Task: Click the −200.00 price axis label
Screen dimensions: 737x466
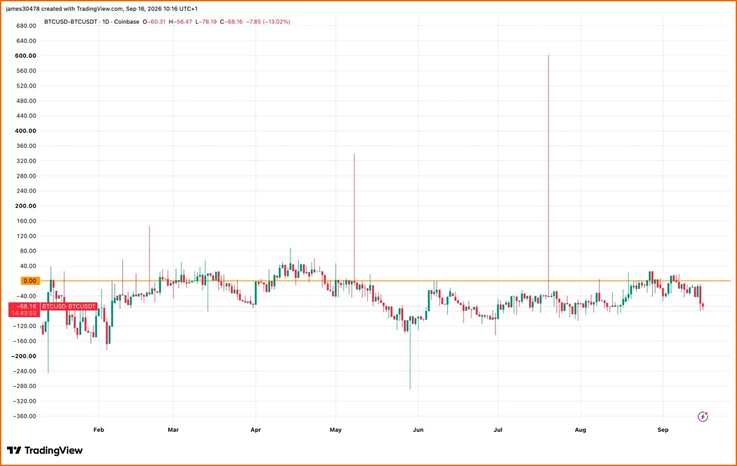Action: coord(24,356)
